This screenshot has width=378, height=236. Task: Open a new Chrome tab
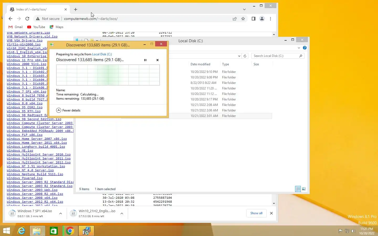pos(76,9)
